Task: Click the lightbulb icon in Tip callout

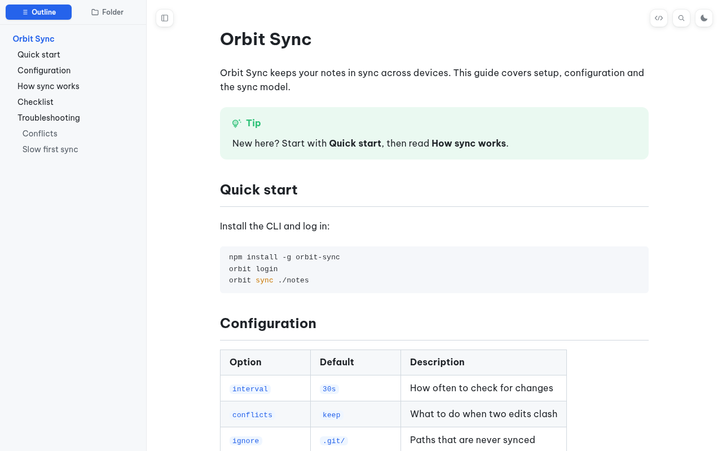Action: pyautogui.click(x=236, y=123)
